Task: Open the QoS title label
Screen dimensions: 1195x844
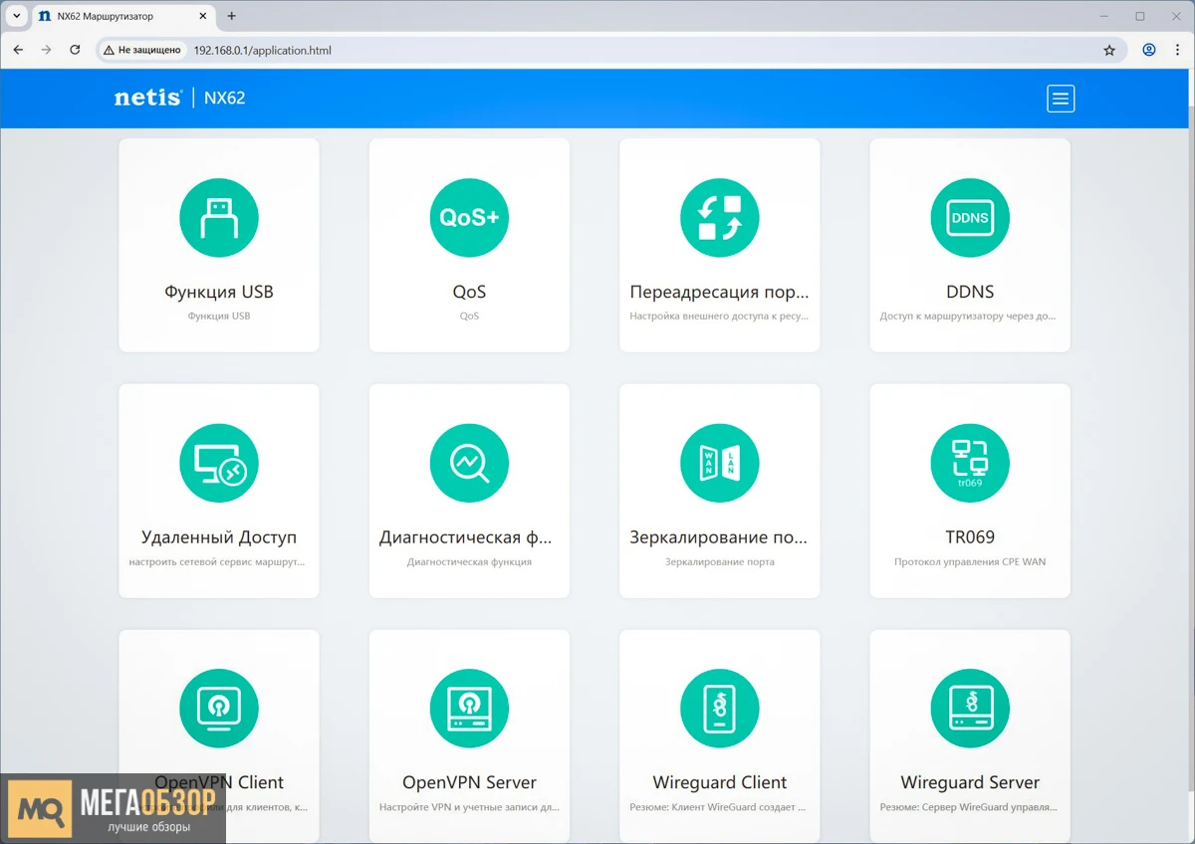Action: [469, 293]
